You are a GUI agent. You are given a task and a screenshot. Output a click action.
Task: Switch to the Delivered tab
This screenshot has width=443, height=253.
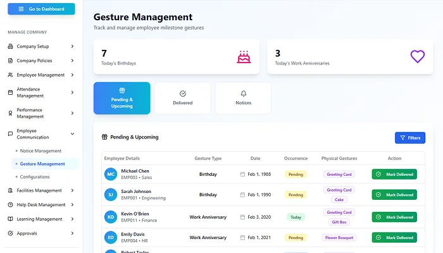(182, 98)
